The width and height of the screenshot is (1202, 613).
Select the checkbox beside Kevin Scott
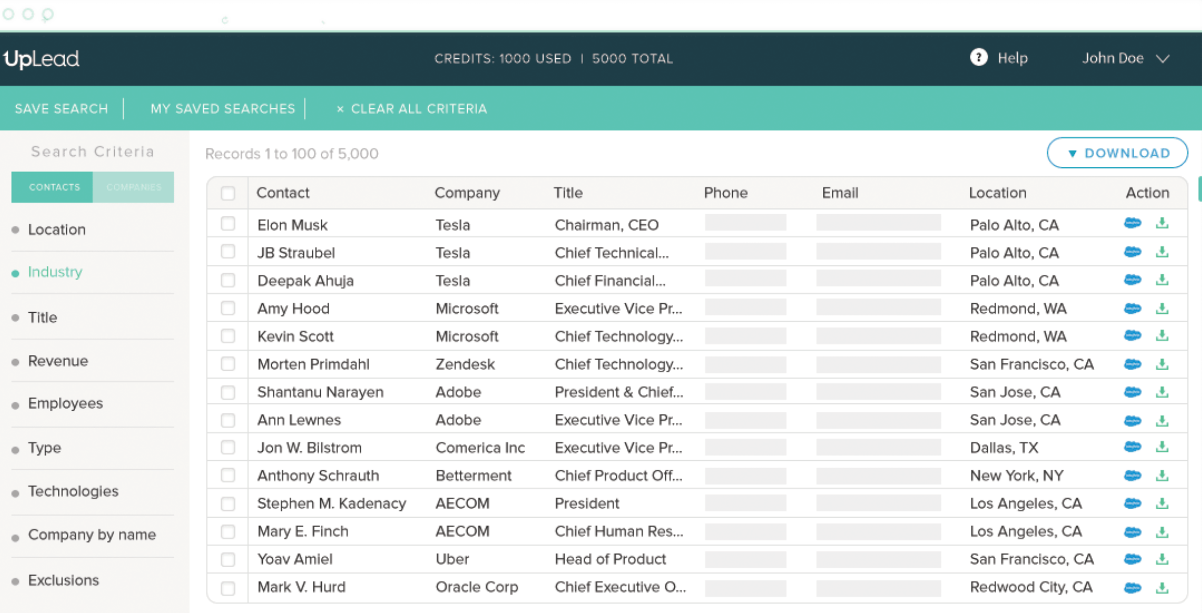(x=228, y=336)
